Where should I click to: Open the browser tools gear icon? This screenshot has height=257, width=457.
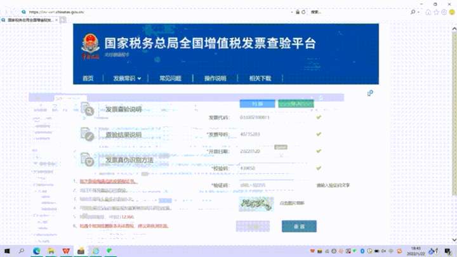(444, 12)
